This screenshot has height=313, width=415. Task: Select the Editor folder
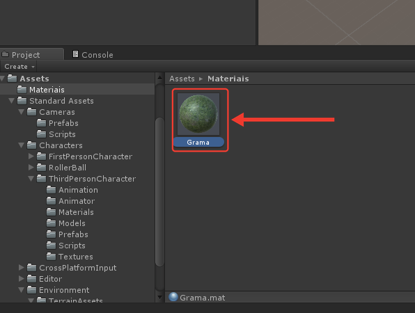click(51, 279)
